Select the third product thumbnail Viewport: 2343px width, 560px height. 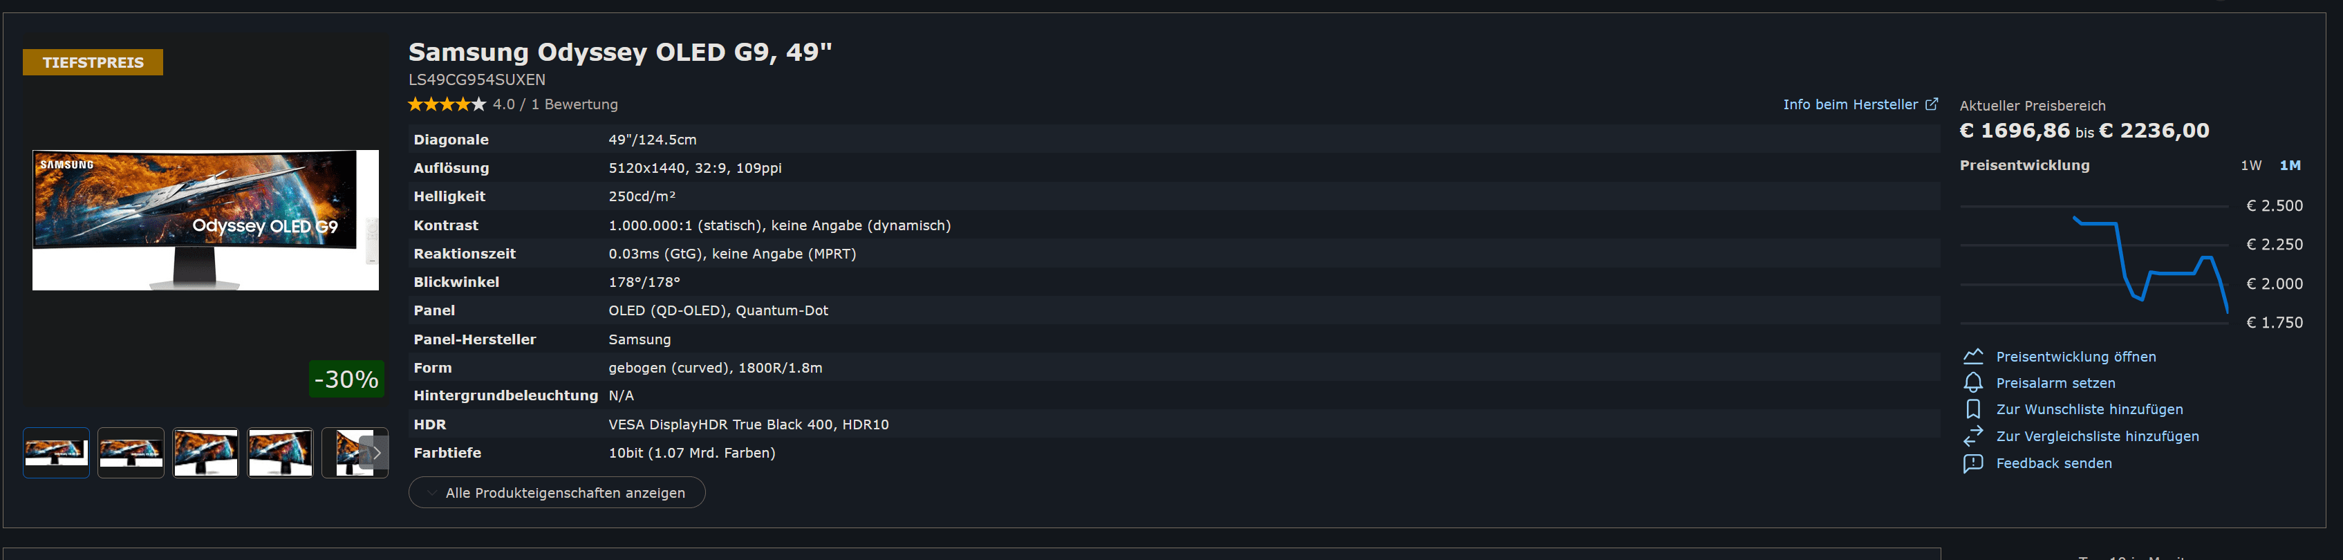pyautogui.click(x=205, y=453)
